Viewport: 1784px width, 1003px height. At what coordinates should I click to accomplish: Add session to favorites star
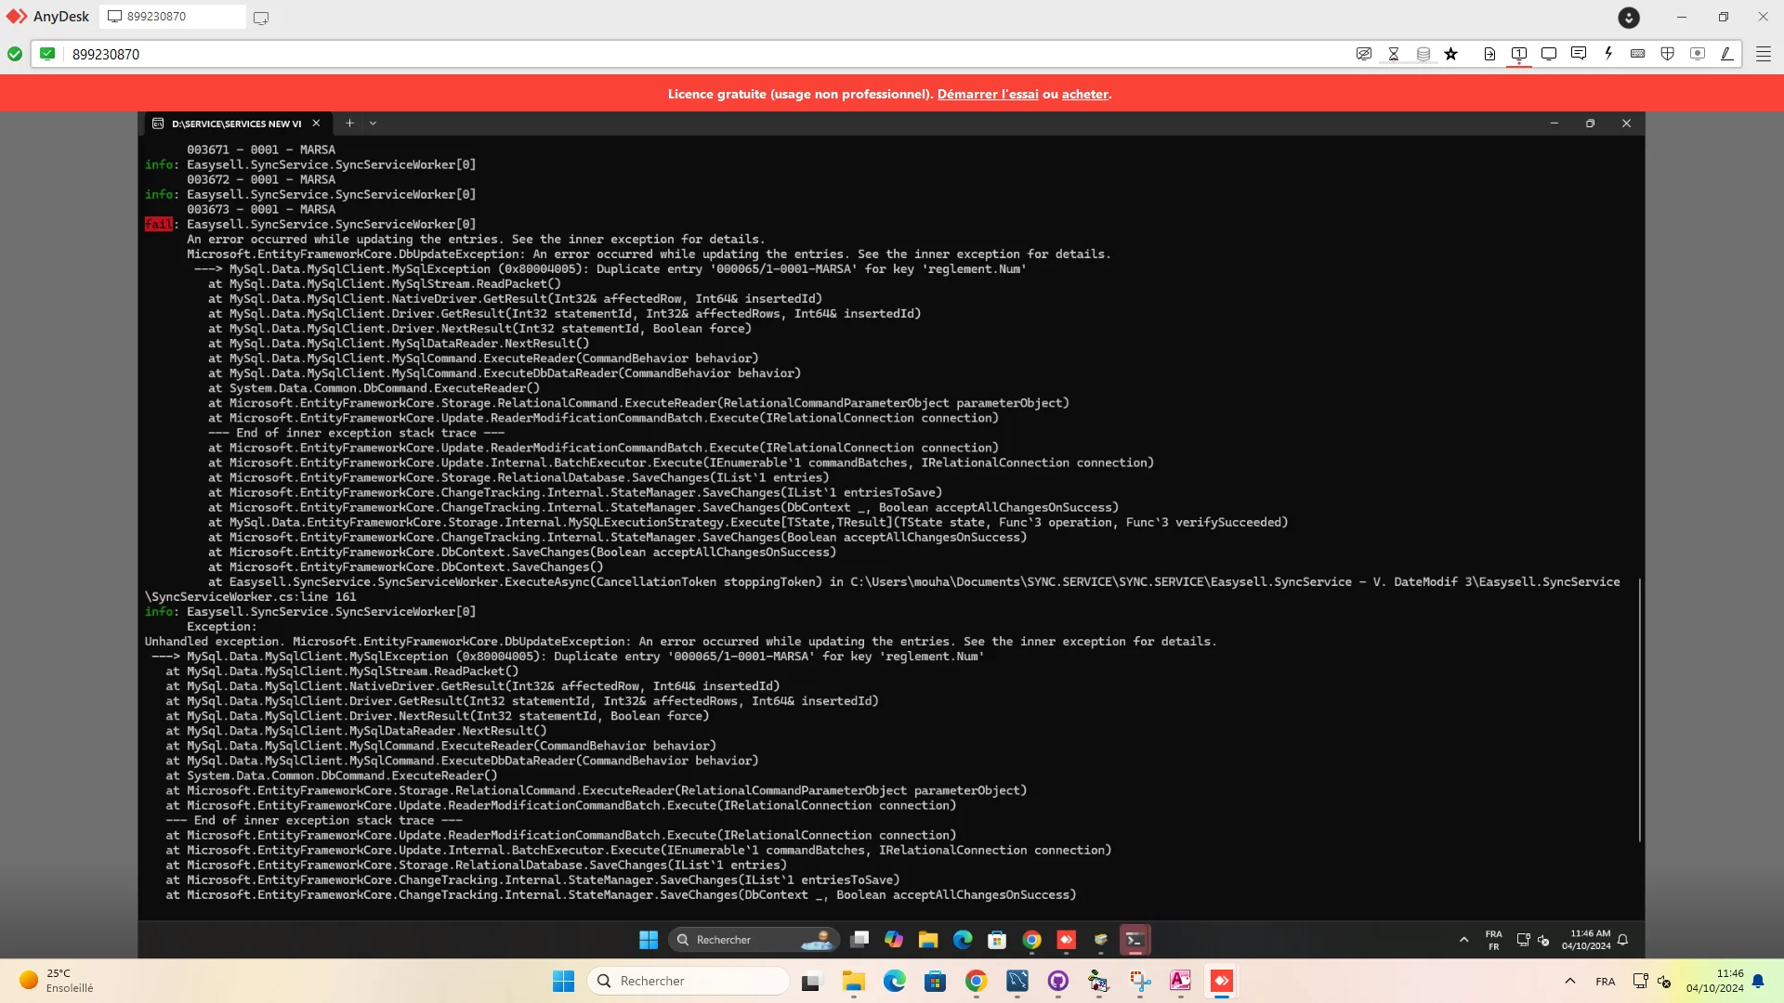(1451, 54)
